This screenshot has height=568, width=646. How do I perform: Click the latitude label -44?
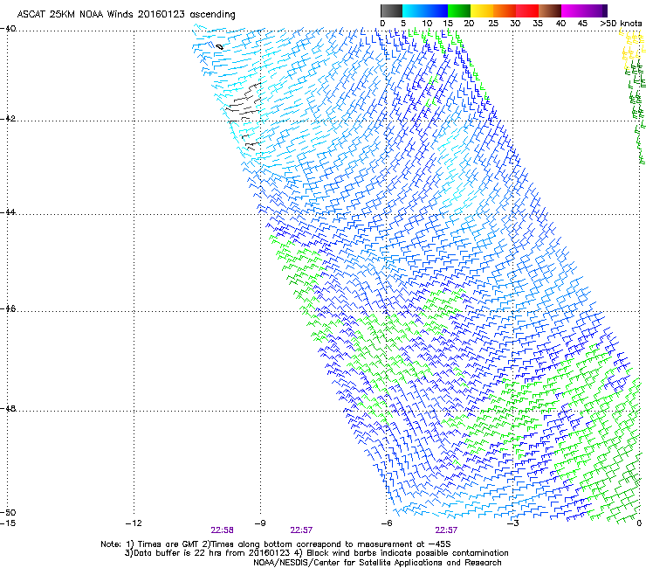(x=8, y=212)
